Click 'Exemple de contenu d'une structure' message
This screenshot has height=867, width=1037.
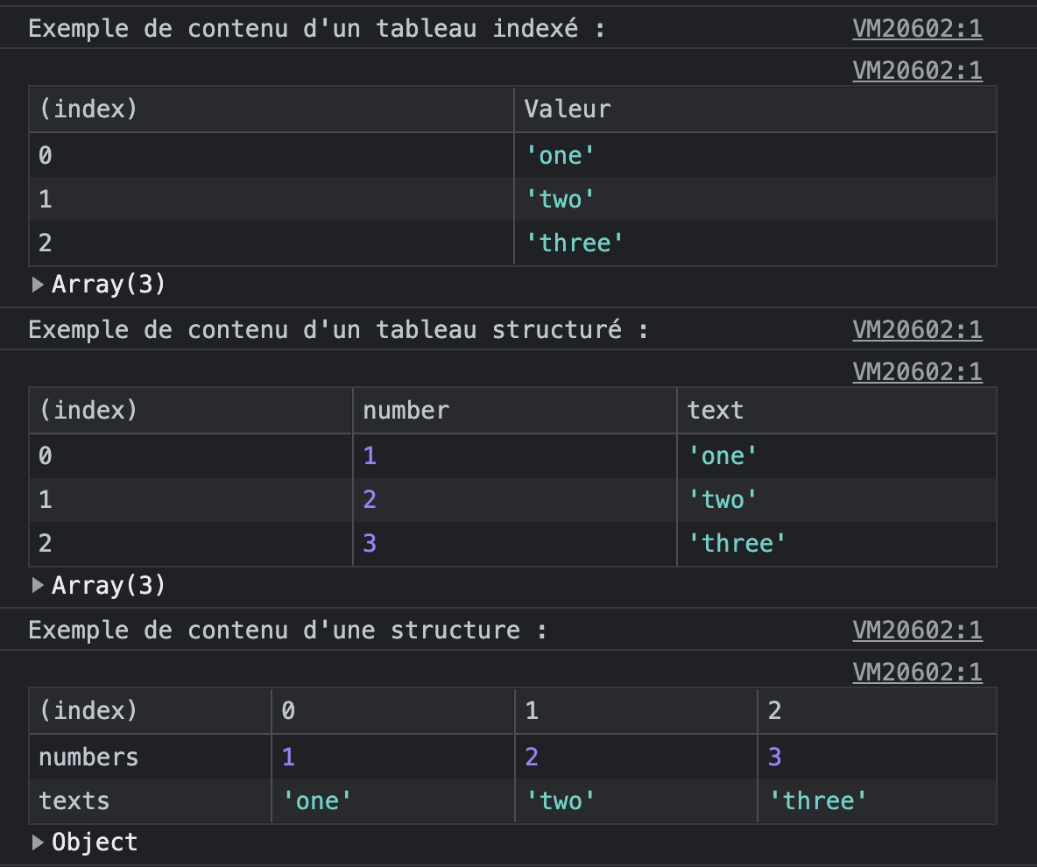[287, 631]
